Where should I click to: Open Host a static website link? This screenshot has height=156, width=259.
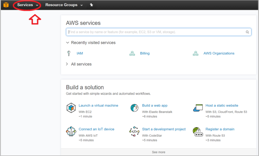click(x=222, y=105)
